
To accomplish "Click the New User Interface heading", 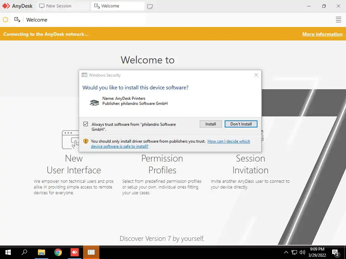I will [74, 164].
